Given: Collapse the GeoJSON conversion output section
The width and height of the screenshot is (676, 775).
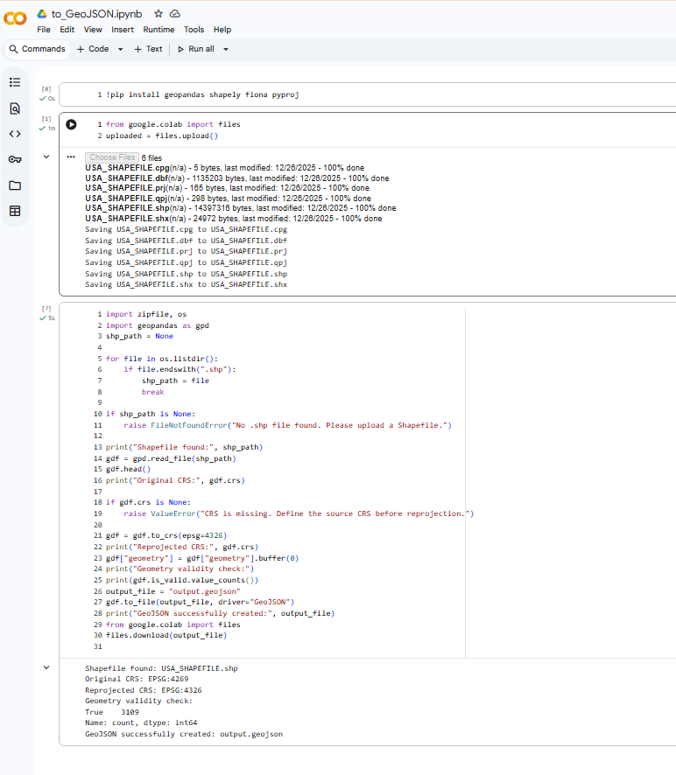Looking at the screenshot, I should pos(46,667).
